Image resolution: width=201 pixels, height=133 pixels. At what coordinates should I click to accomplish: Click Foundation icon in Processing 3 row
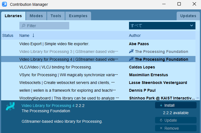[131, 51]
